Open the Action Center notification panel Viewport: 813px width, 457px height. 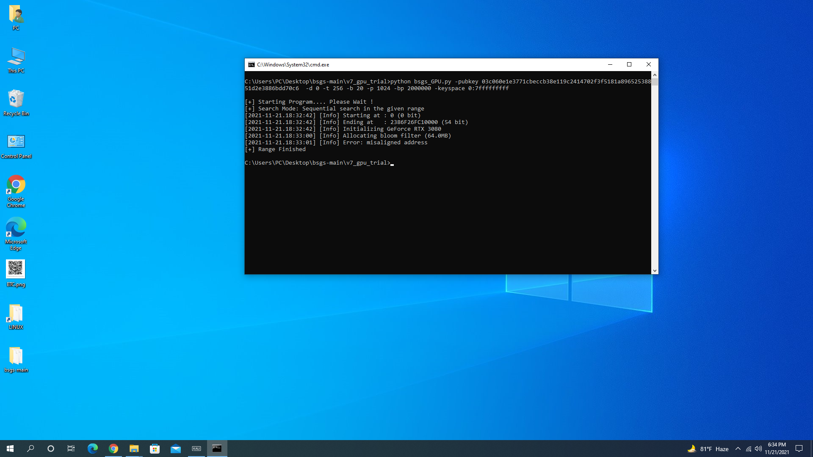[799, 449]
